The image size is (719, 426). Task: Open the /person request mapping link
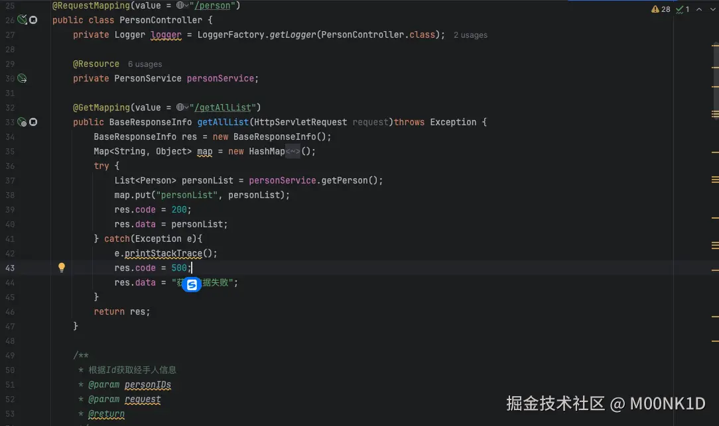[x=212, y=5]
